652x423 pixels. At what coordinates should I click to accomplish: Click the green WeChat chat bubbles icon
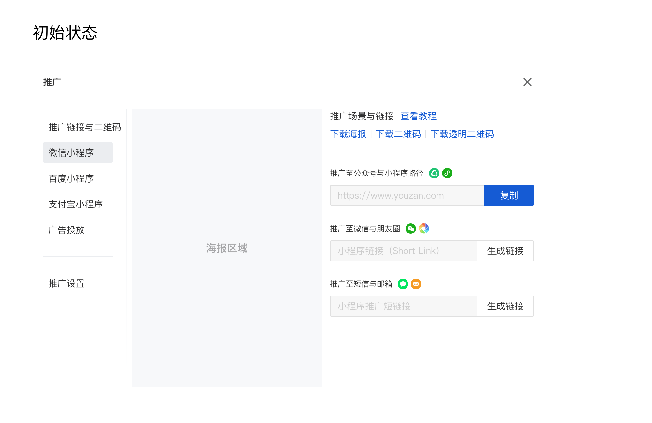click(411, 229)
